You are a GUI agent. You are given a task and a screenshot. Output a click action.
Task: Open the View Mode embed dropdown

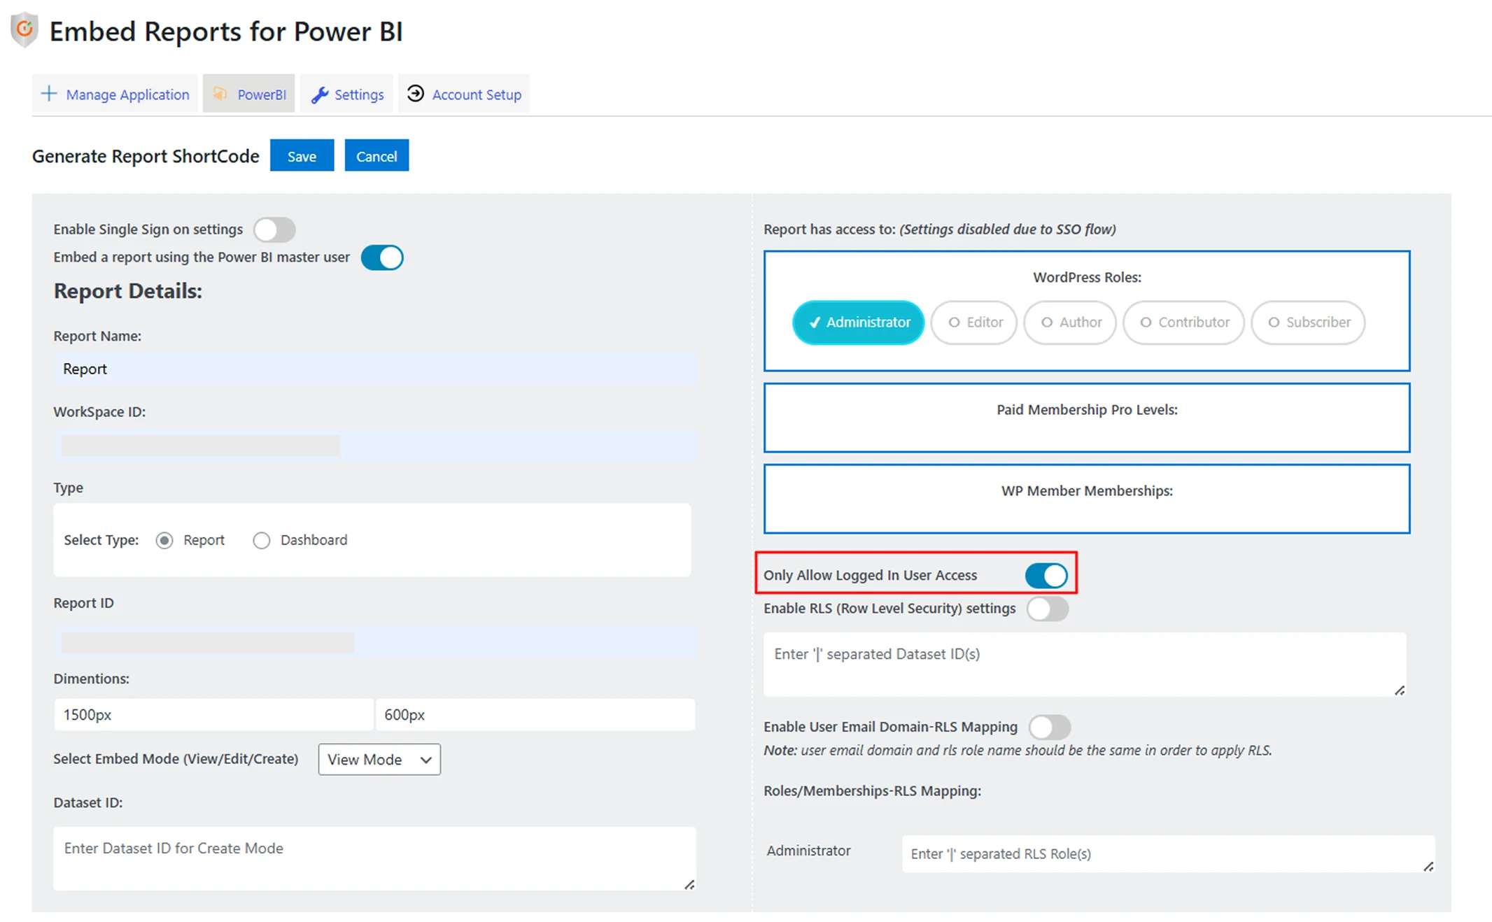coord(379,759)
